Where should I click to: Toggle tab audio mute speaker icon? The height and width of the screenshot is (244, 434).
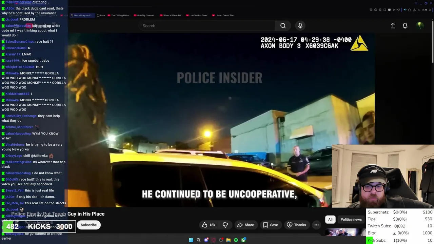[405, 10]
